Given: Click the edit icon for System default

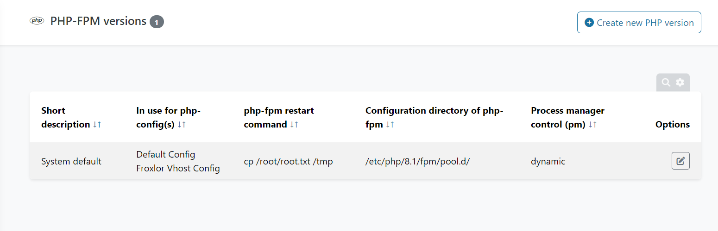Looking at the screenshot, I should 680,161.
